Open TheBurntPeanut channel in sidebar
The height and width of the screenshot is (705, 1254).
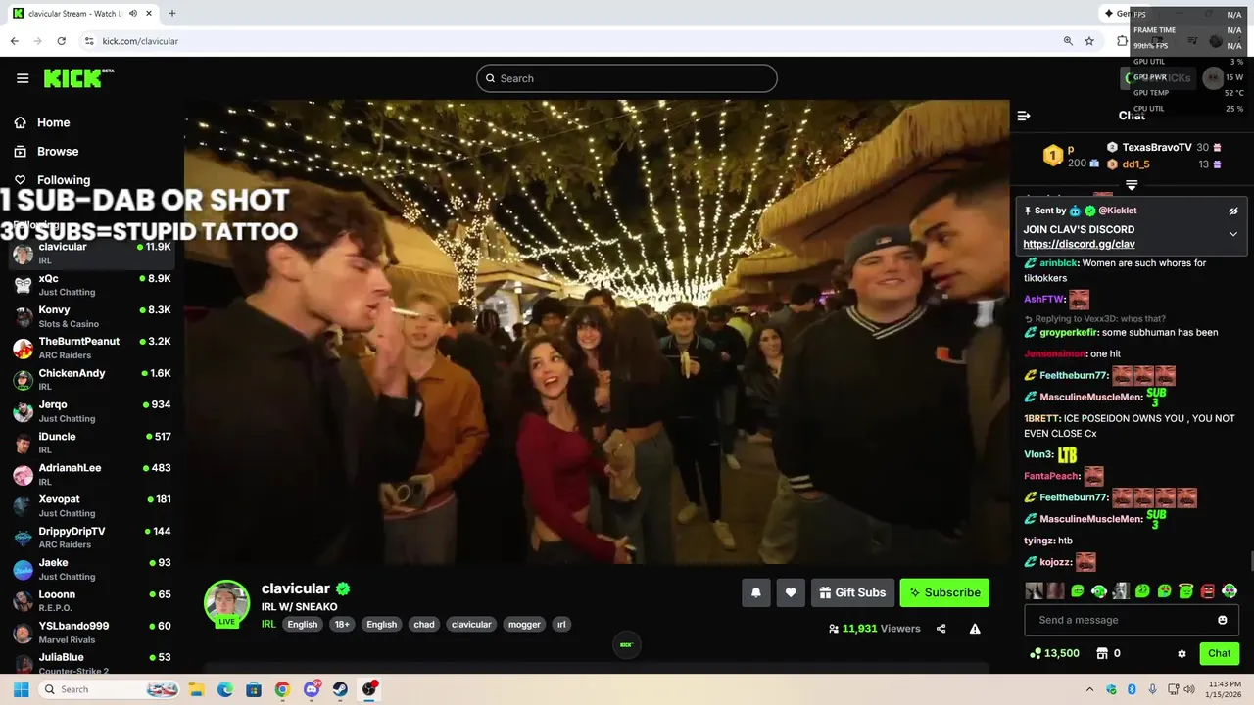pyautogui.click(x=92, y=348)
